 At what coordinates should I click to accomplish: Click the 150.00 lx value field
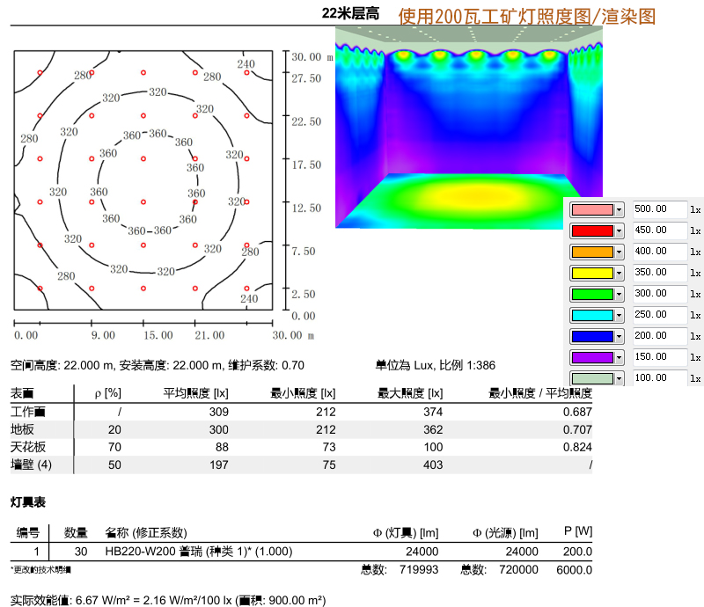[x=659, y=356]
